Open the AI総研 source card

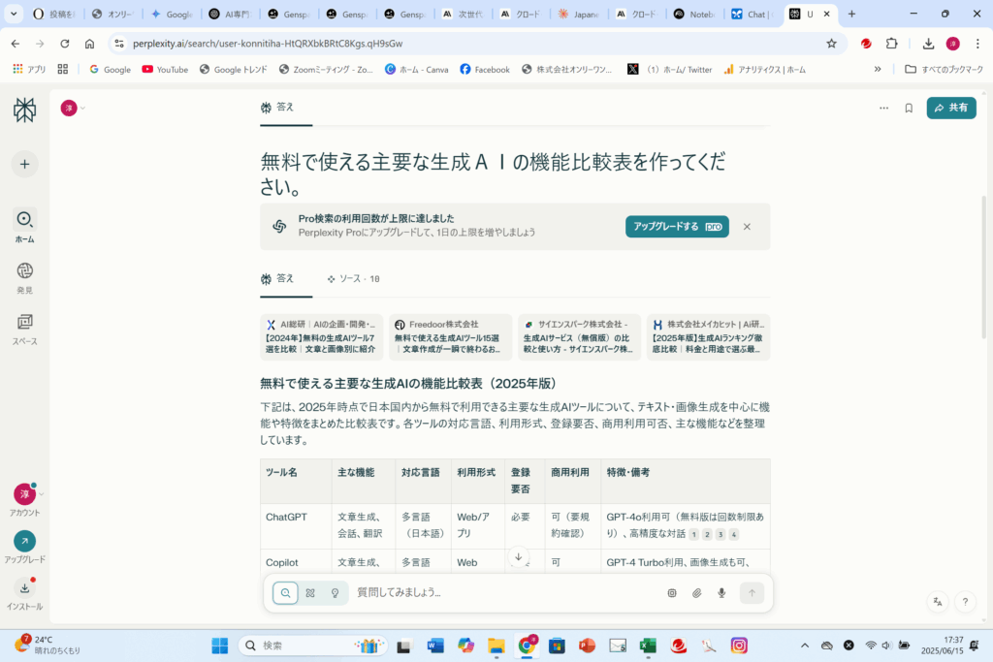(x=322, y=336)
